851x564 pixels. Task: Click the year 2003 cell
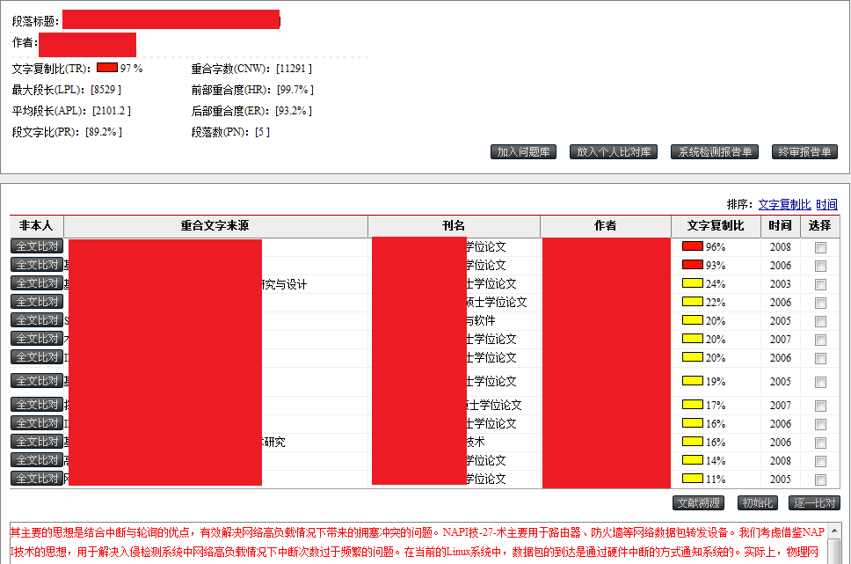(780, 283)
